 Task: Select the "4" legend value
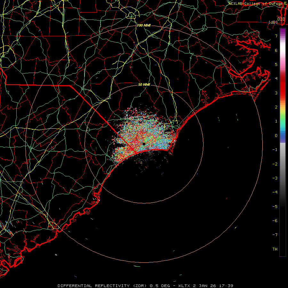pos(276,79)
